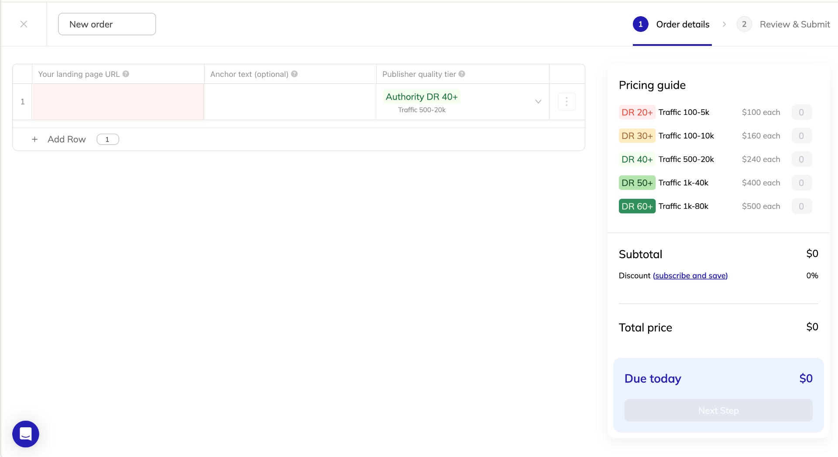Click the anchor text cell in row 1

tap(290, 102)
